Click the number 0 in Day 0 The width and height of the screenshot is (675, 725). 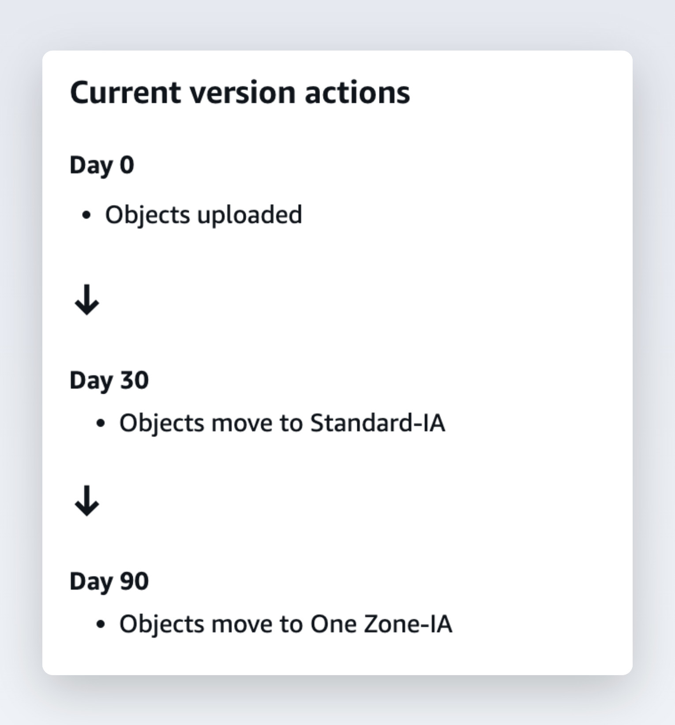[x=127, y=165]
